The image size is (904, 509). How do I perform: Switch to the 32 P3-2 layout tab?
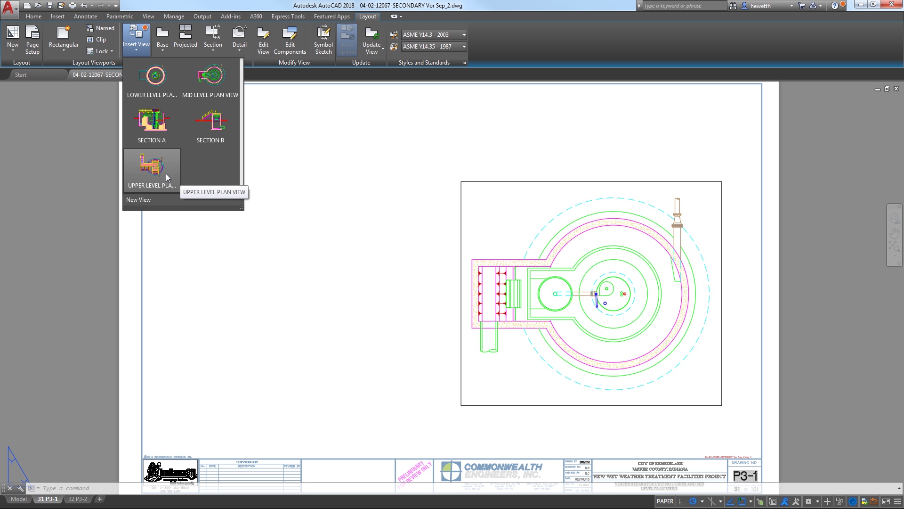tap(78, 499)
